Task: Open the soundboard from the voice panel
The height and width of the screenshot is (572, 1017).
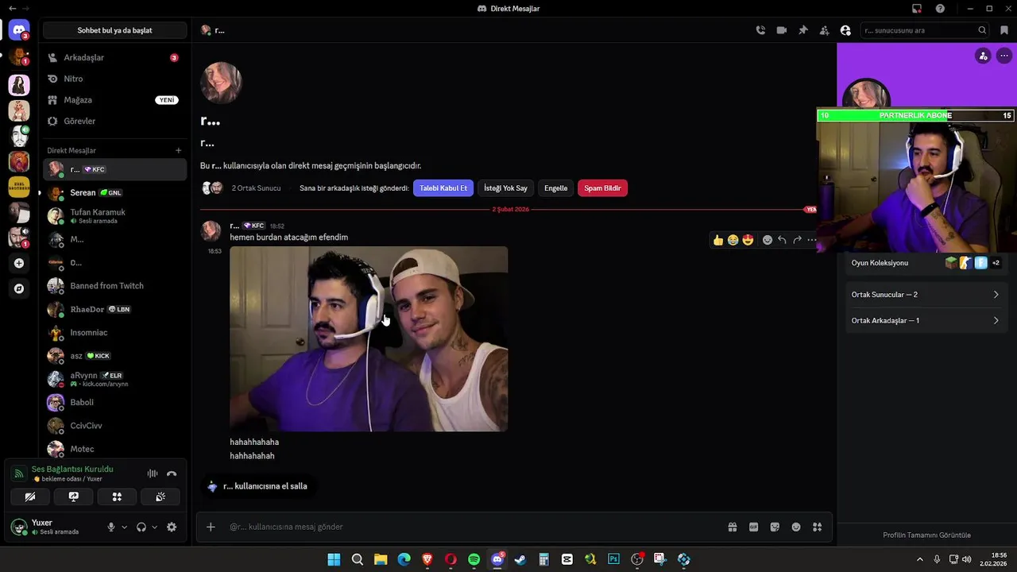Action: 160,497
